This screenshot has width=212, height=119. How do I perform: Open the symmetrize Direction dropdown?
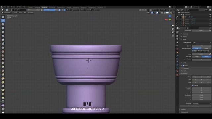(x=202, y=103)
